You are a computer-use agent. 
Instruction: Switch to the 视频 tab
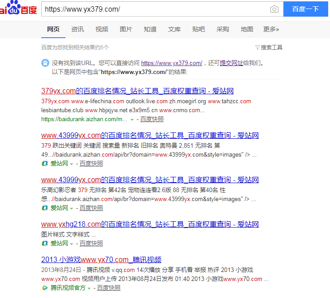102,29
